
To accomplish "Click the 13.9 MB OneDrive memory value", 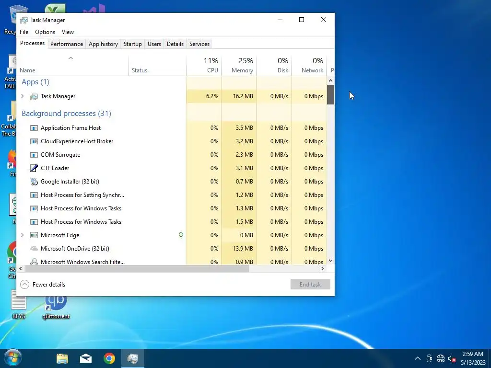I will tap(243, 249).
